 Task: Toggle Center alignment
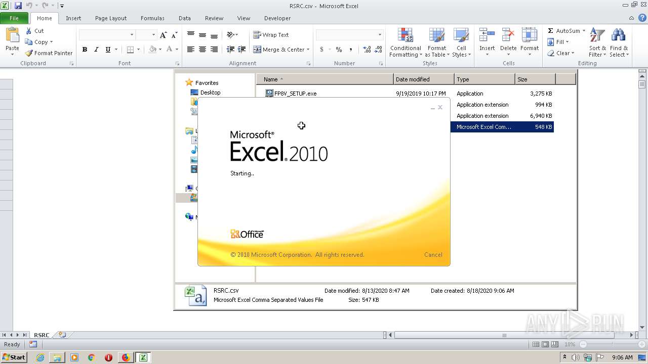coord(202,50)
